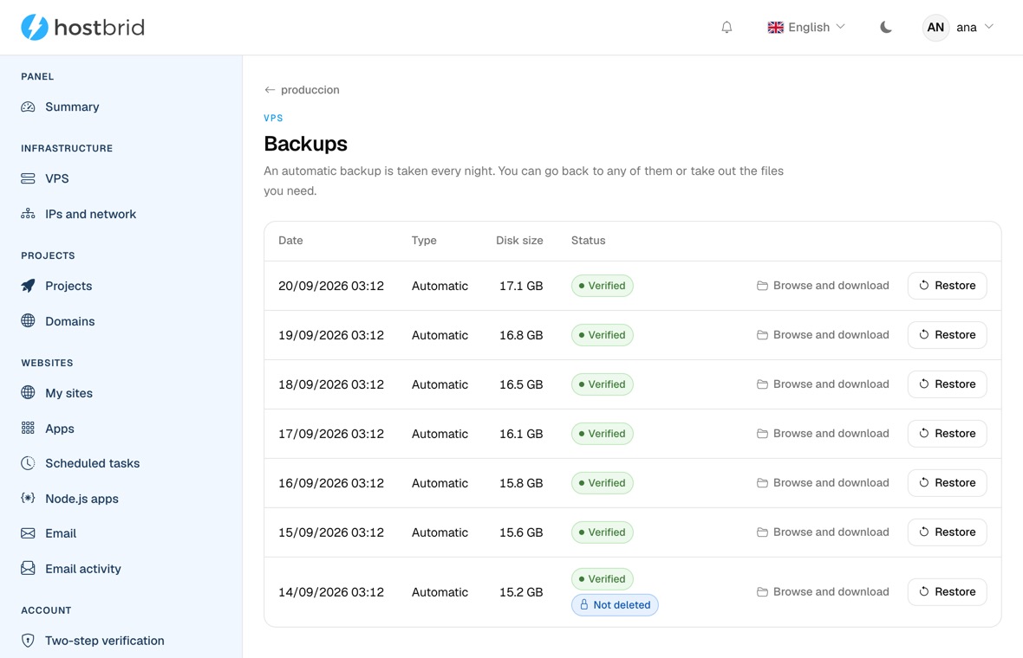The image size is (1023, 658).
Task: Click the Status column header
Action: click(588, 241)
